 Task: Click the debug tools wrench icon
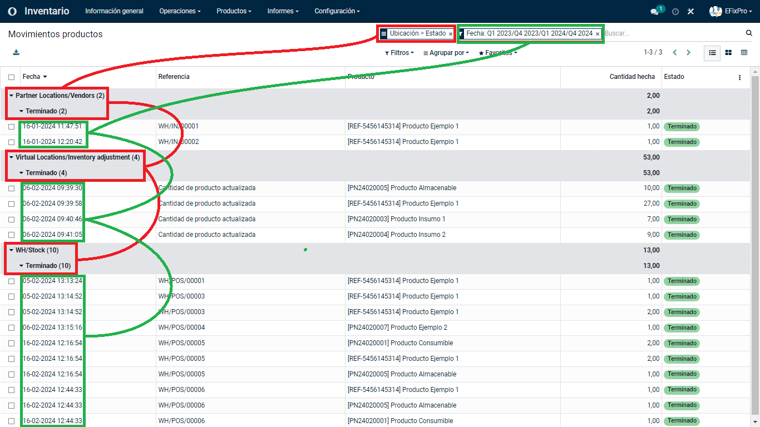(x=691, y=12)
